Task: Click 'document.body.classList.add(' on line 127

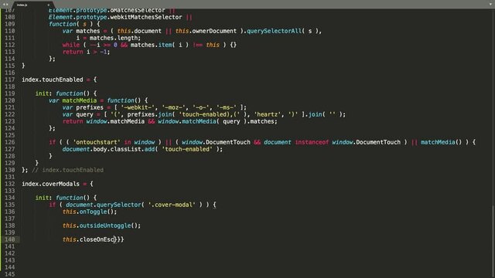Action: tap(110, 149)
